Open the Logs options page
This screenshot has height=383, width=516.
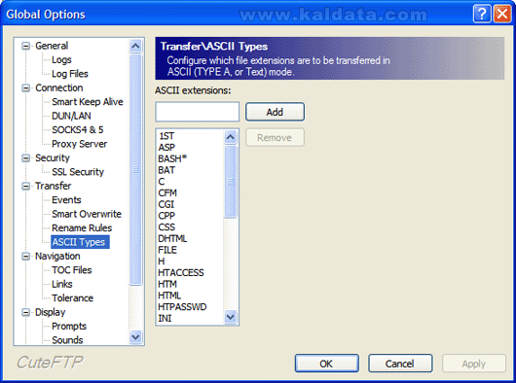click(x=61, y=59)
